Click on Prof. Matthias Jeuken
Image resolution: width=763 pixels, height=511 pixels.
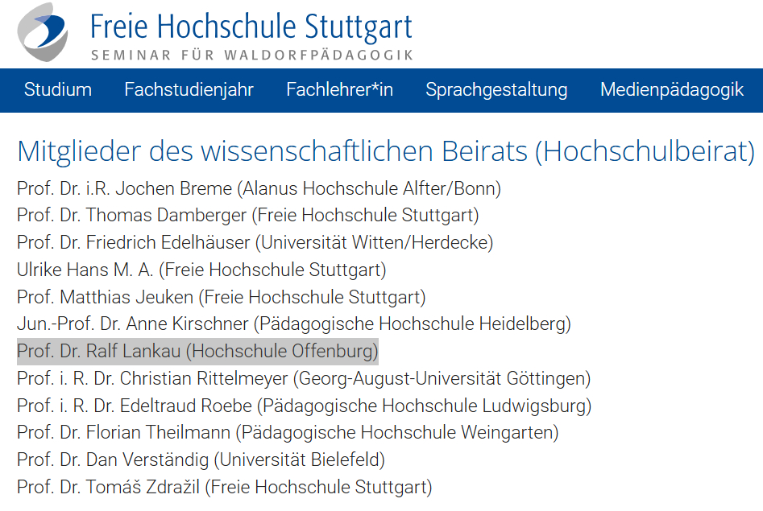pyautogui.click(x=221, y=297)
